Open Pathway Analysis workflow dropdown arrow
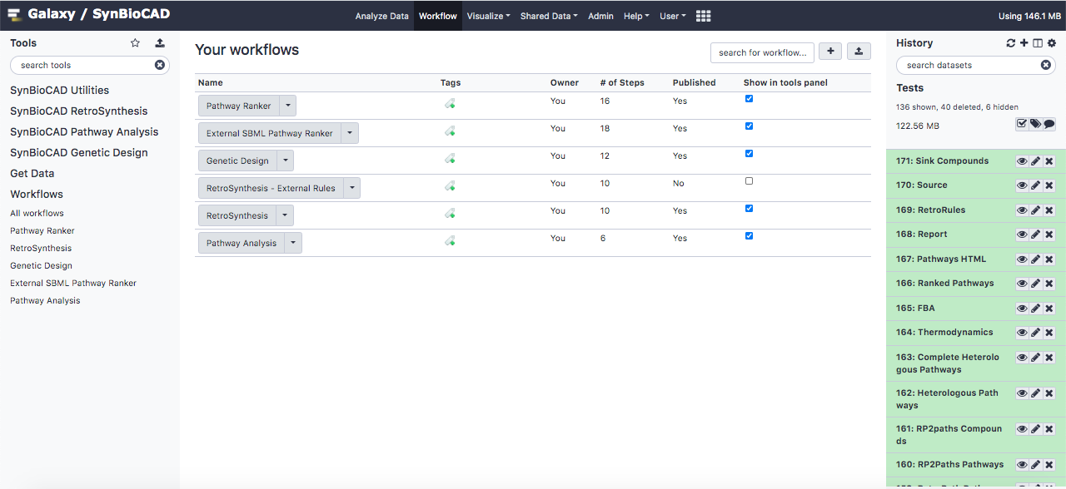 pyautogui.click(x=293, y=243)
